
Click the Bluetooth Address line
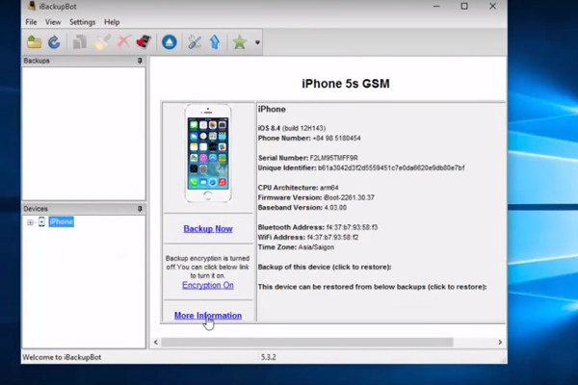click(318, 227)
